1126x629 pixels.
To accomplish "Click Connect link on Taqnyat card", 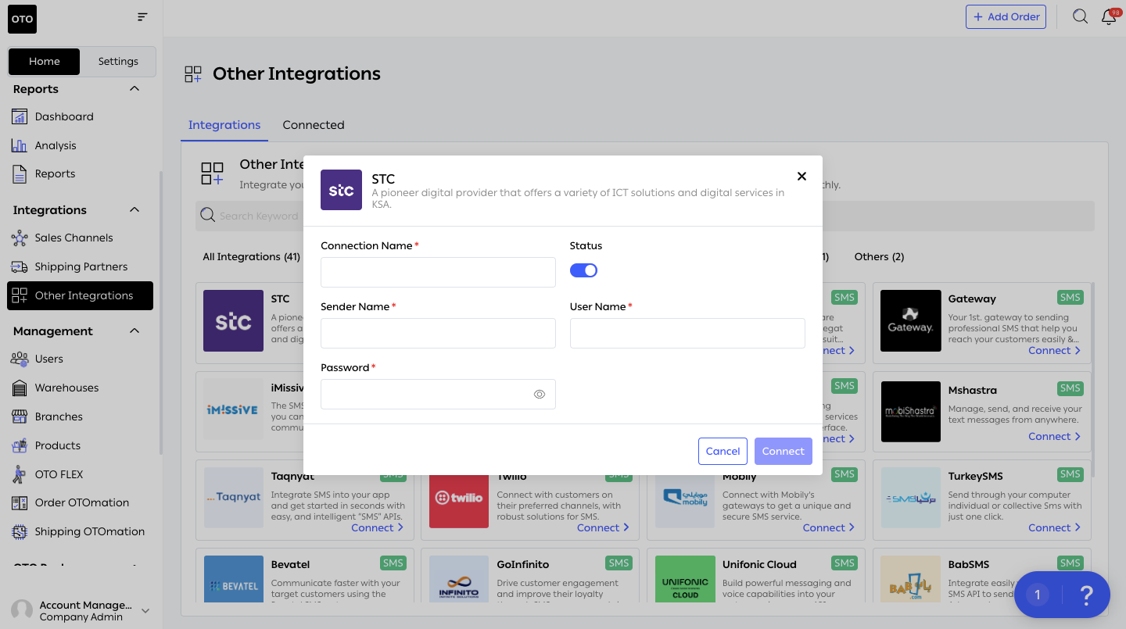I will pyautogui.click(x=377, y=527).
